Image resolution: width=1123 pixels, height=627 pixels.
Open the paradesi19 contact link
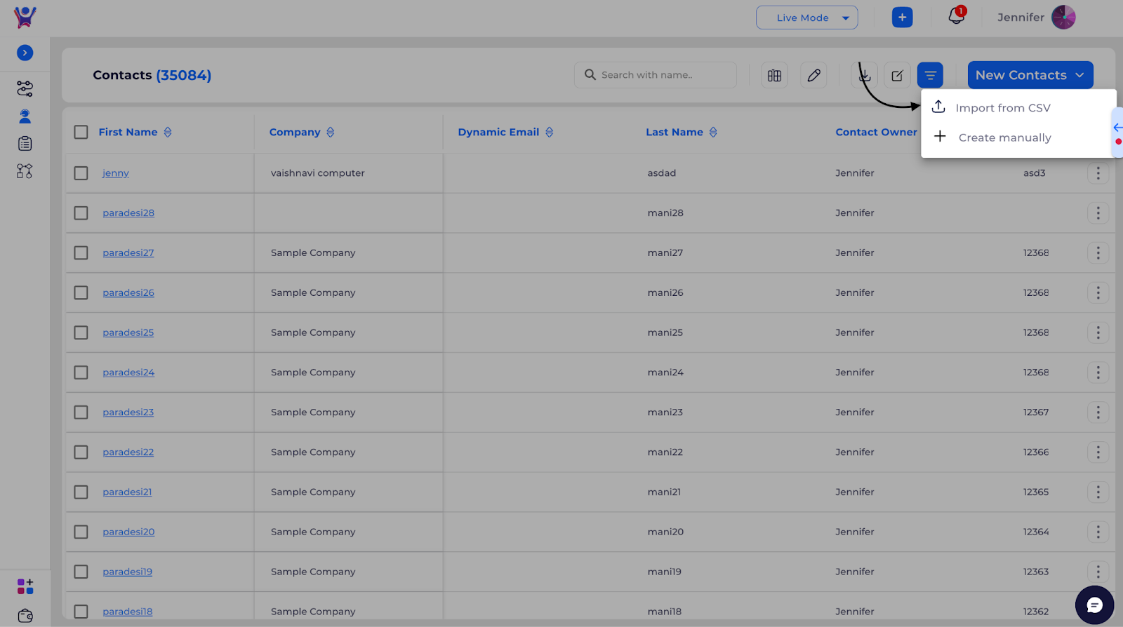point(128,572)
